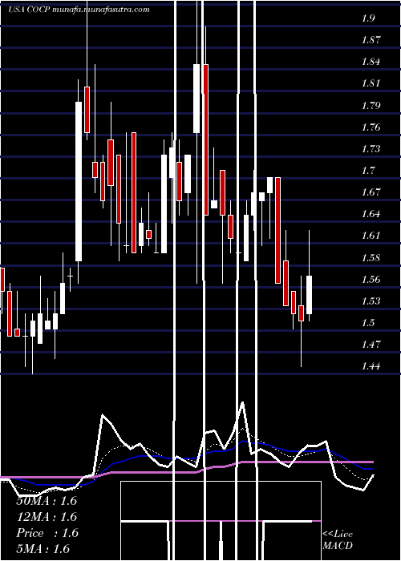This screenshot has width=401, height=561.
Task: Click the 1.79 price axis label
Action: coord(371,106)
